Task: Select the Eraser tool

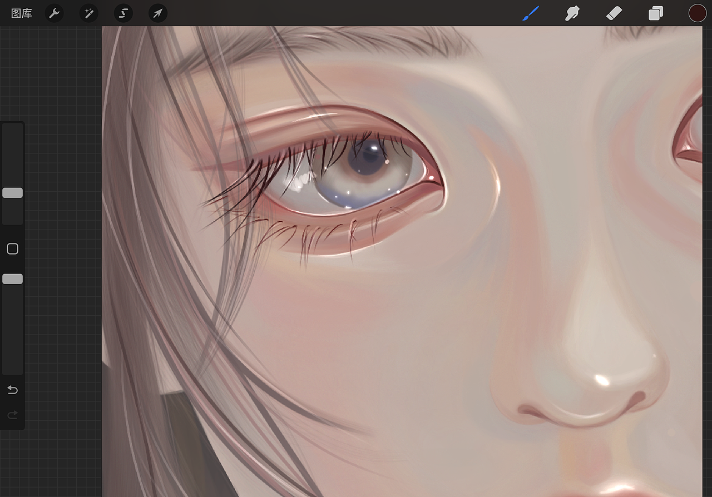Action: point(614,13)
